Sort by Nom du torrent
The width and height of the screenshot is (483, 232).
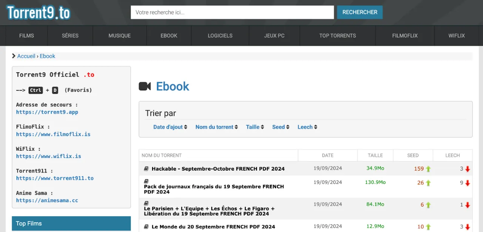(x=217, y=127)
